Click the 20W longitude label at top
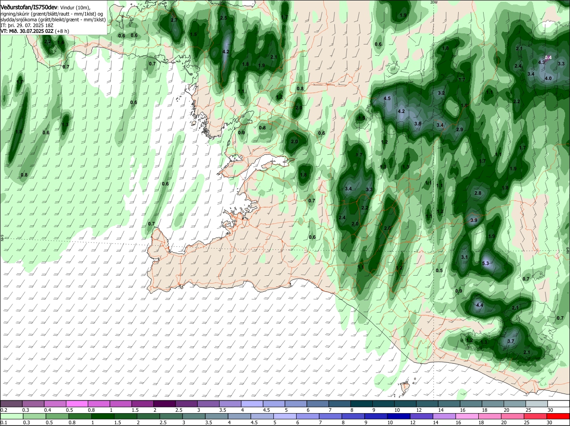This screenshot has height=426, width=570. click(x=434, y=2)
